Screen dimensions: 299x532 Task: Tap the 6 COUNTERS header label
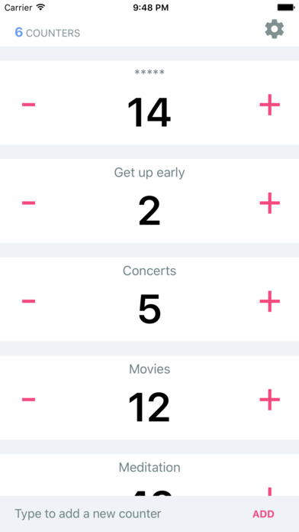point(47,33)
